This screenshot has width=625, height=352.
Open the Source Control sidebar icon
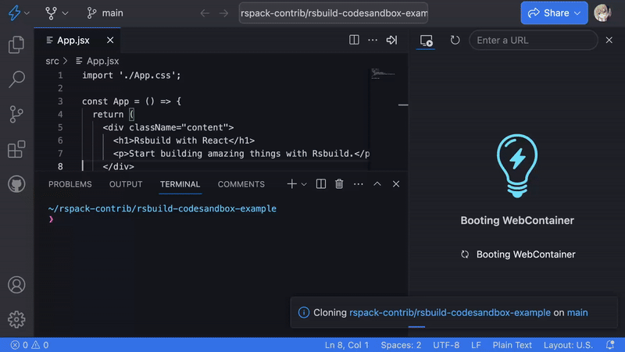coord(16,114)
